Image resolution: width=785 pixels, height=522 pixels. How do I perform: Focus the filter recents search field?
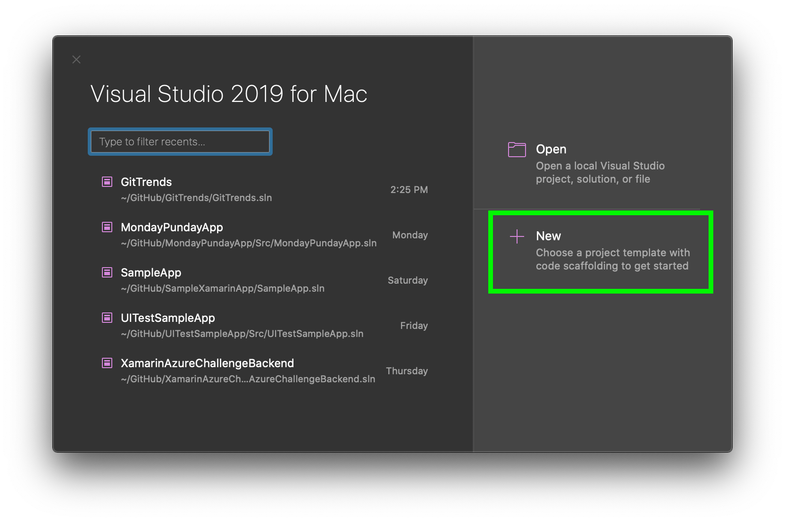(x=180, y=142)
